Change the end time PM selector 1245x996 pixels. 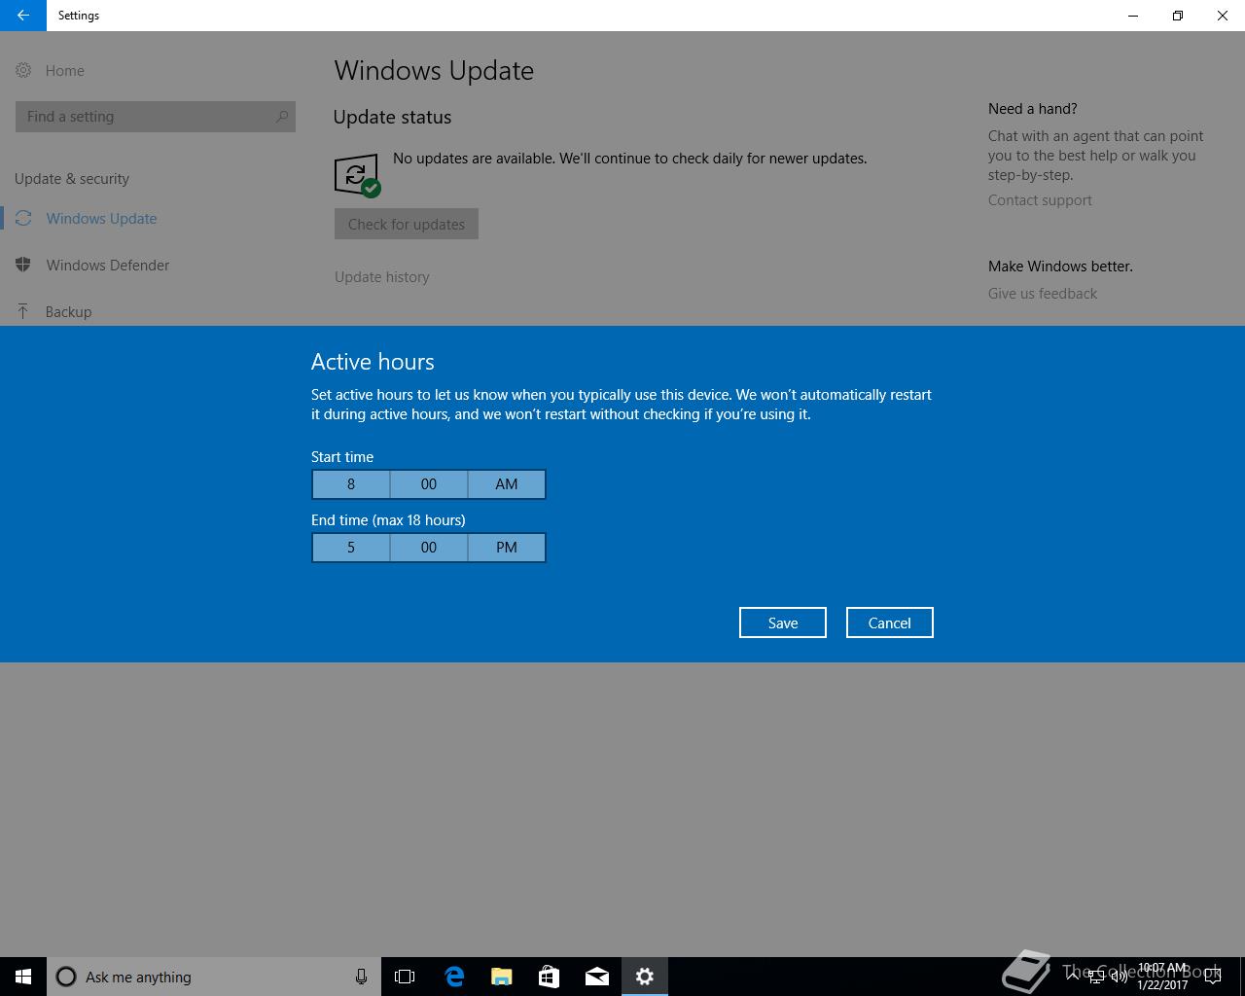click(x=507, y=548)
